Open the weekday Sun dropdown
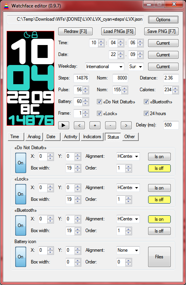The width and height of the screenshot is (186, 285). 136,67
